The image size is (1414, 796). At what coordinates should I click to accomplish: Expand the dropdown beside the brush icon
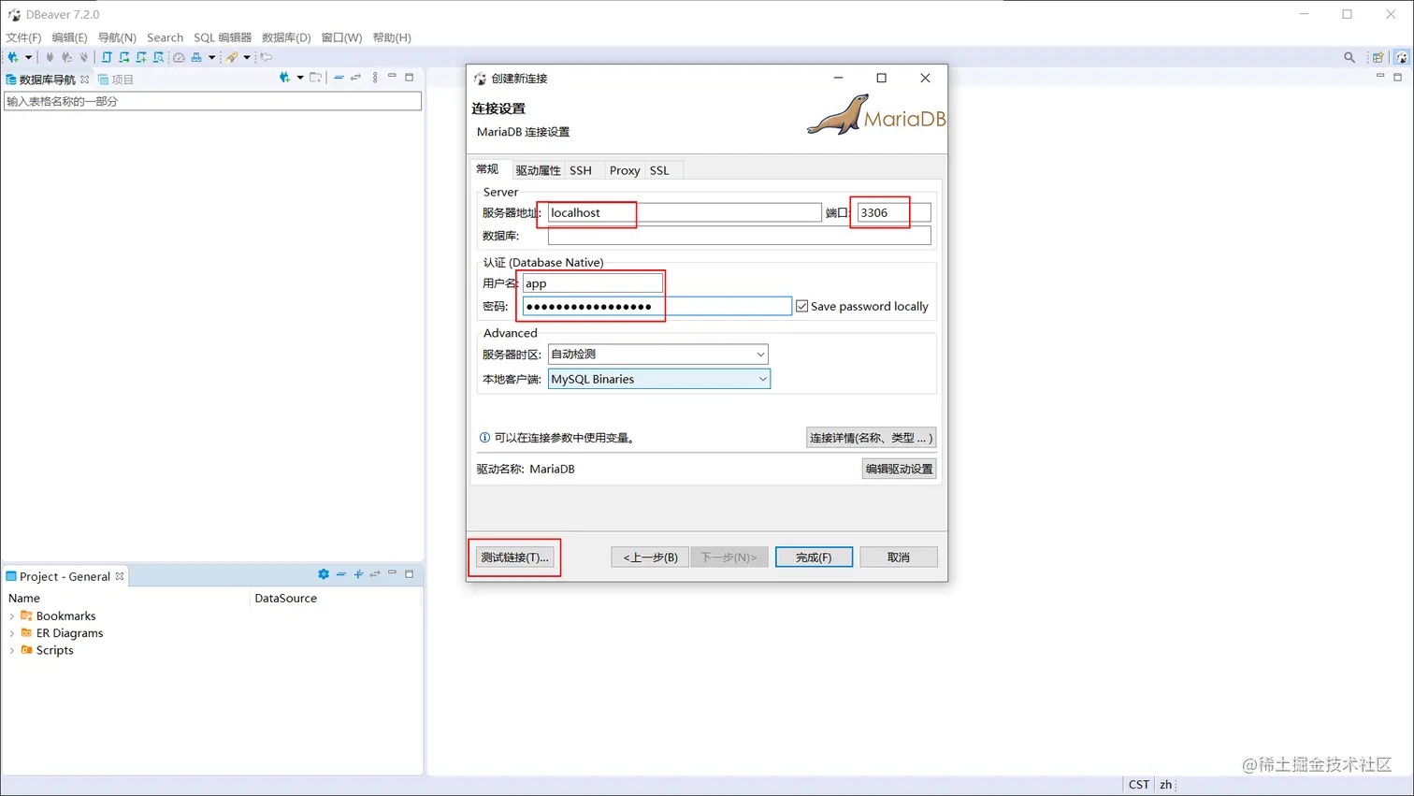tap(247, 57)
